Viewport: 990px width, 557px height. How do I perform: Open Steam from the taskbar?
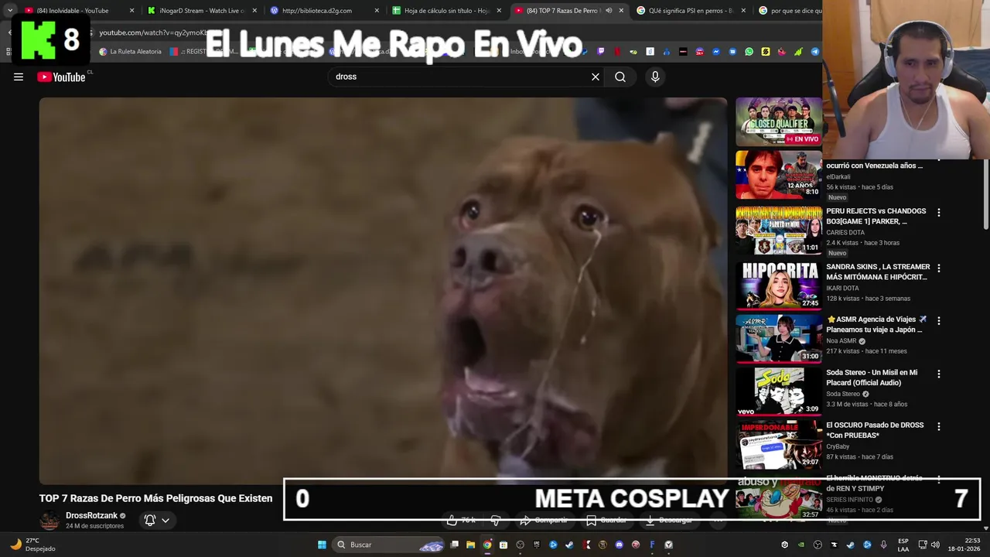pos(569,545)
